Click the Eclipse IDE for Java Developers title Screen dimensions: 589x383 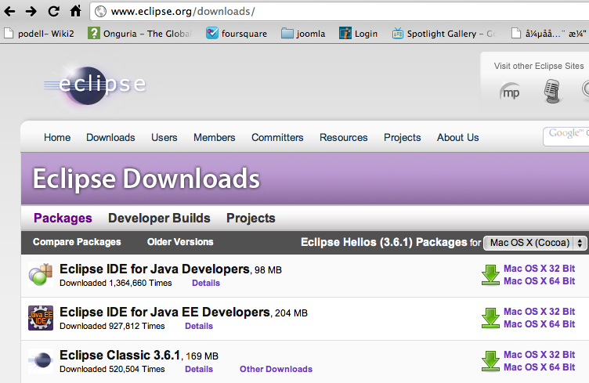pyautogui.click(x=154, y=269)
